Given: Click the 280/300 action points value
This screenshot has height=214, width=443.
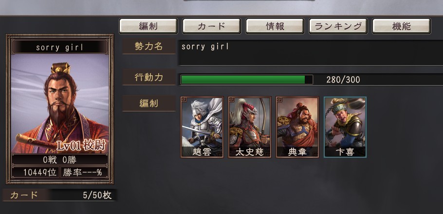Looking at the screenshot, I should click(343, 80).
